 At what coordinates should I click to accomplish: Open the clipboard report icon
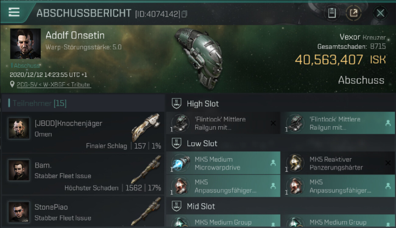pyautogui.click(x=332, y=13)
